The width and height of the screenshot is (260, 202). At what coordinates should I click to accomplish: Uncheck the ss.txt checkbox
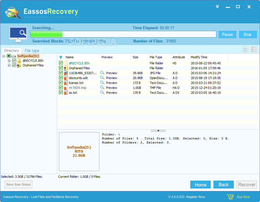pyautogui.click(x=61, y=92)
